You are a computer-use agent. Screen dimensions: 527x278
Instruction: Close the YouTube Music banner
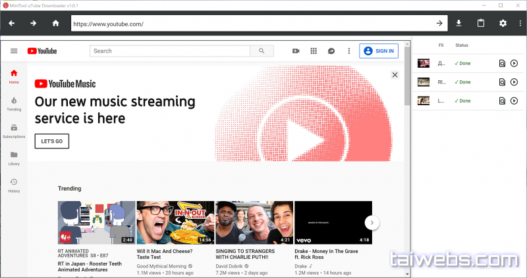pyautogui.click(x=395, y=75)
